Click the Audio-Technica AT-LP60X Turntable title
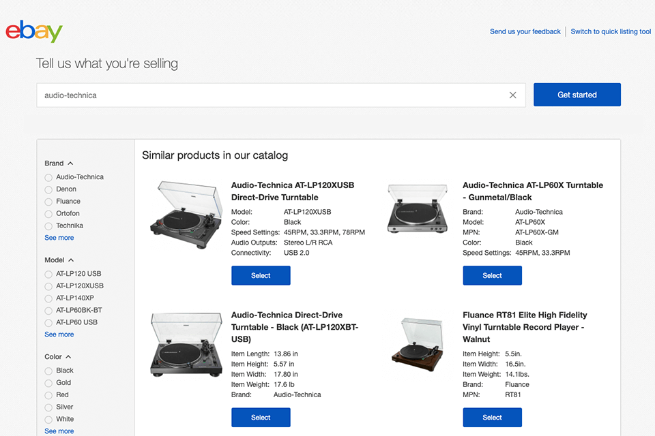Screen dimensions: 655x436 533,191
